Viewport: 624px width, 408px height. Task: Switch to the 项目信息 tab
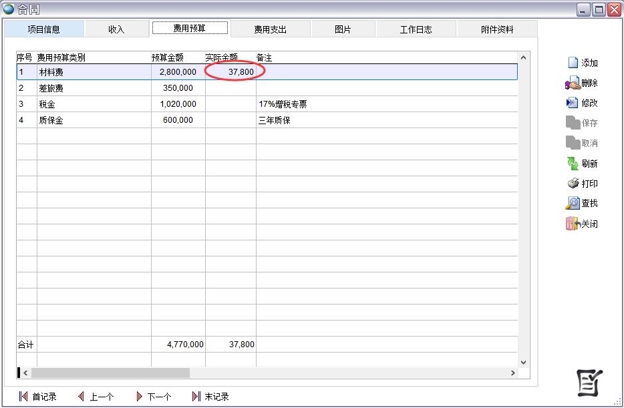[44, 29]
